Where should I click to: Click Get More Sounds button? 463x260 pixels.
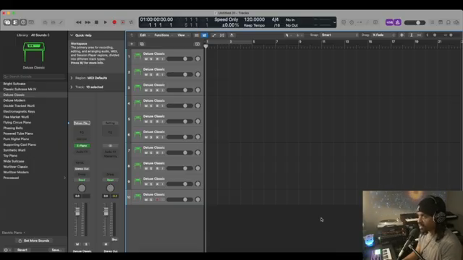(34, 240)
